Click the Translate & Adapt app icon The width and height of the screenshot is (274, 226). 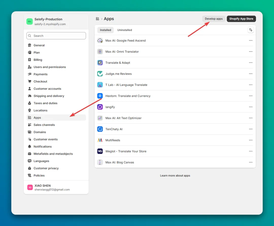[x=100, y=63]
